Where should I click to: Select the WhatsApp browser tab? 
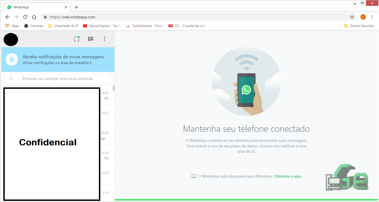tap(36, 7)
